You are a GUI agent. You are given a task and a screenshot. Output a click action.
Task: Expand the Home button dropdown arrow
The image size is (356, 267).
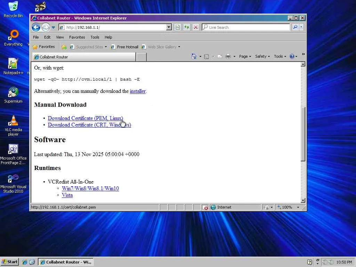point(200,56)
